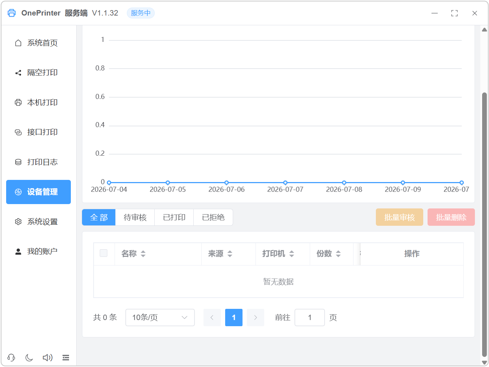This screenshot has width=489, height=367.
Task: Click the chart data point for 2026-07-09
Action: coord(403,183)
